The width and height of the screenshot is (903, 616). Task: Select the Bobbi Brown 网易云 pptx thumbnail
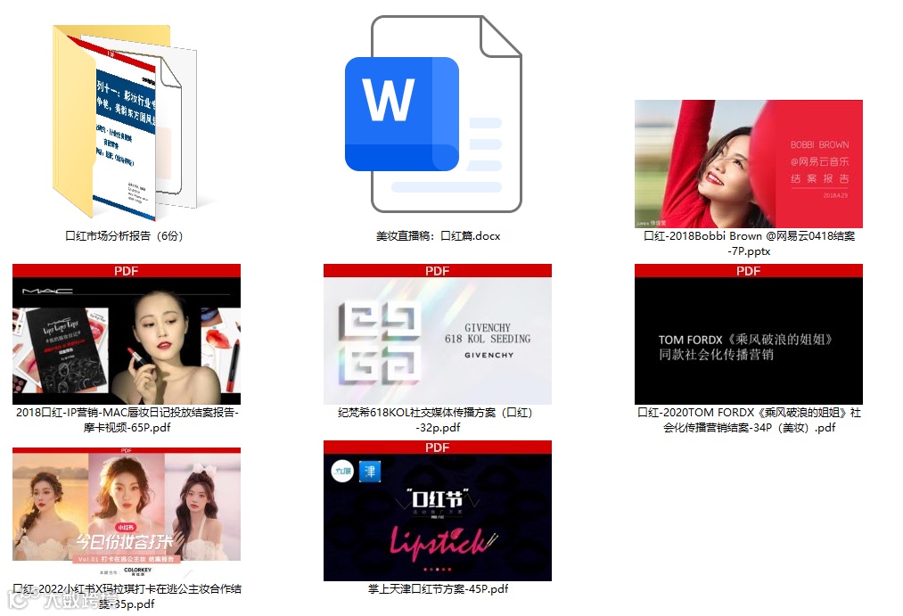749,164
